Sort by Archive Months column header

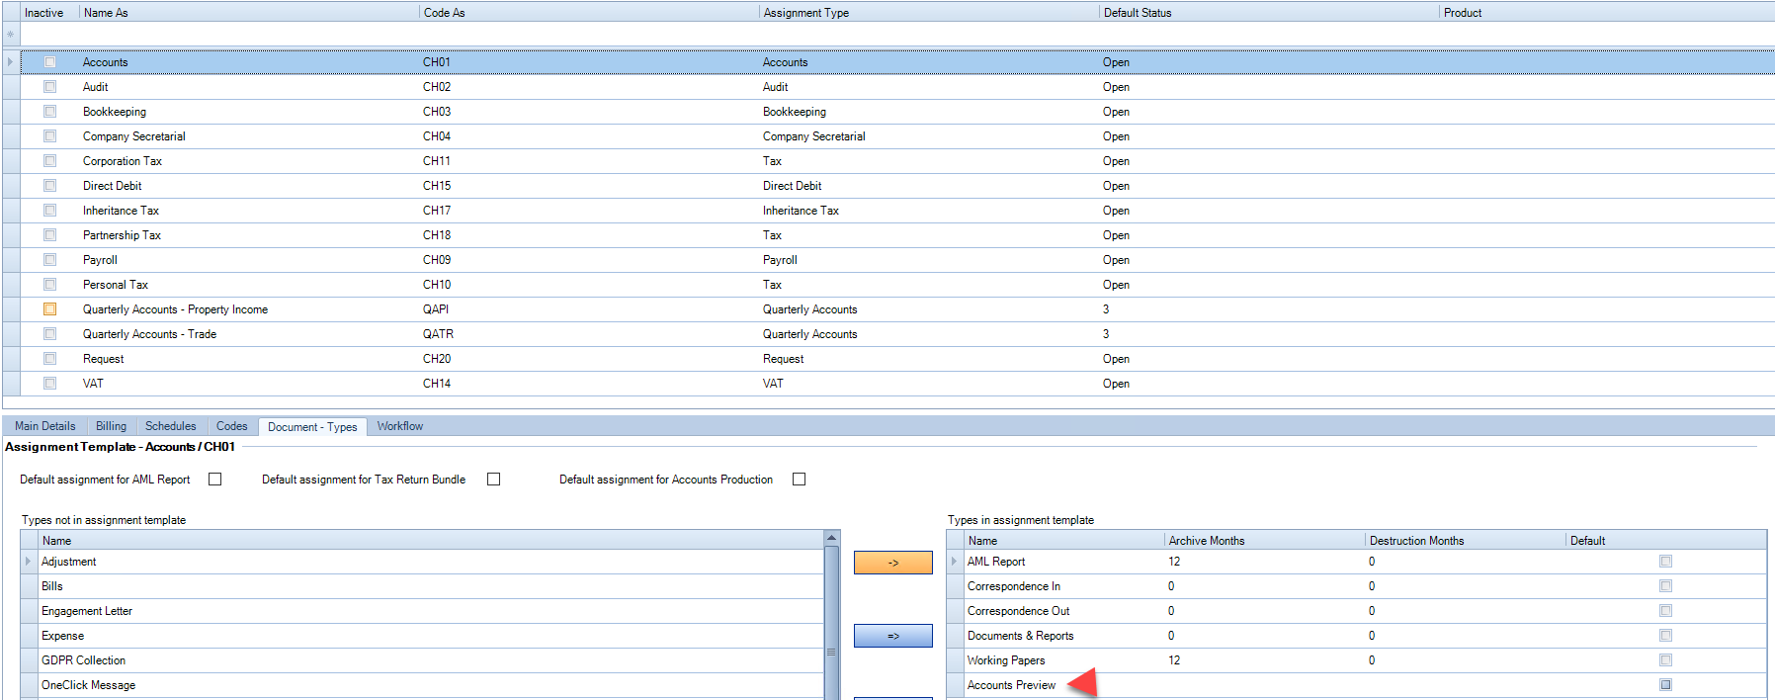(x=1264, y=541)
